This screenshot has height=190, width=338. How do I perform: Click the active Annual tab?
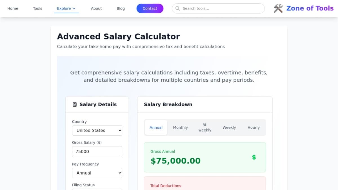pyautogui.click(x=156, y=127)
